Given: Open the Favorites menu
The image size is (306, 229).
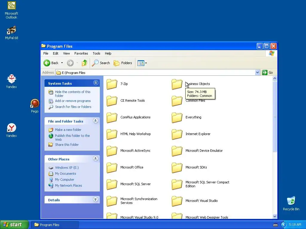Looking at the screenshot, I should click(81, 53).
